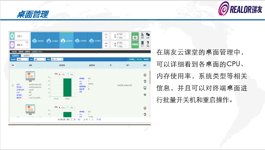Click power-off icon for host200_student_001
The width and height of the screenshot is (265, 150).
145,75
